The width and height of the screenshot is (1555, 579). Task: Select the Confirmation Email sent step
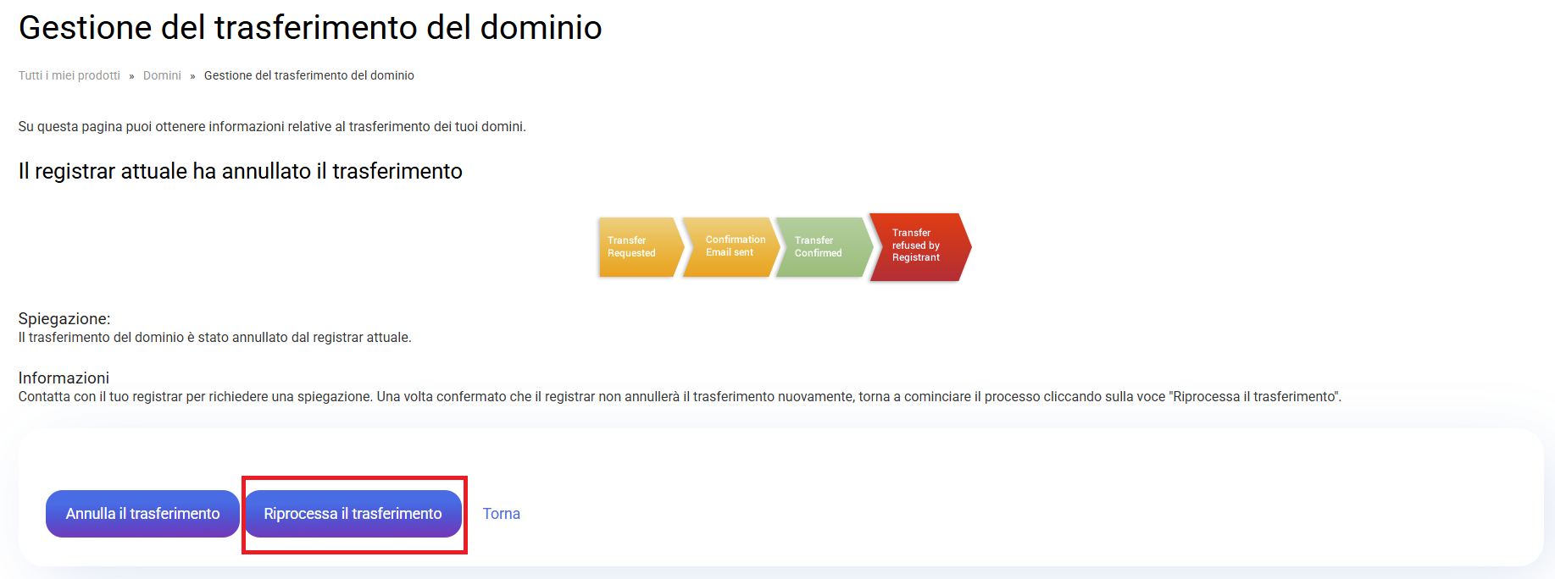click(730, 246)
